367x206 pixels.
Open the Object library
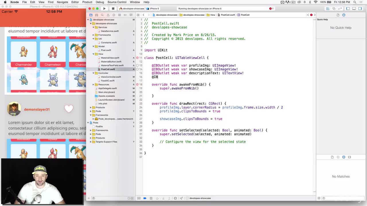(x=344, y=157)
